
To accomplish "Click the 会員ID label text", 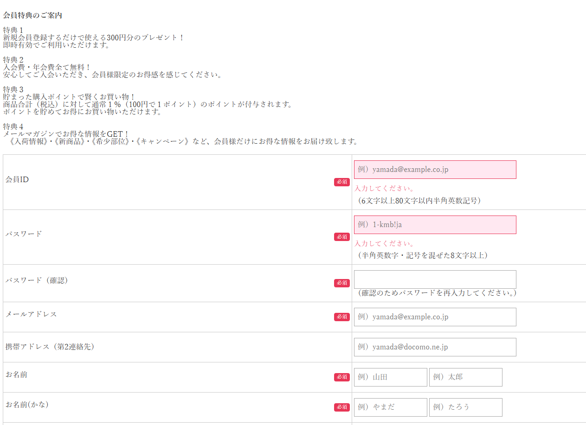I will pos(17,179).
